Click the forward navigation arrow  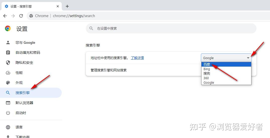pyautogui.click(x=13, y=16)
